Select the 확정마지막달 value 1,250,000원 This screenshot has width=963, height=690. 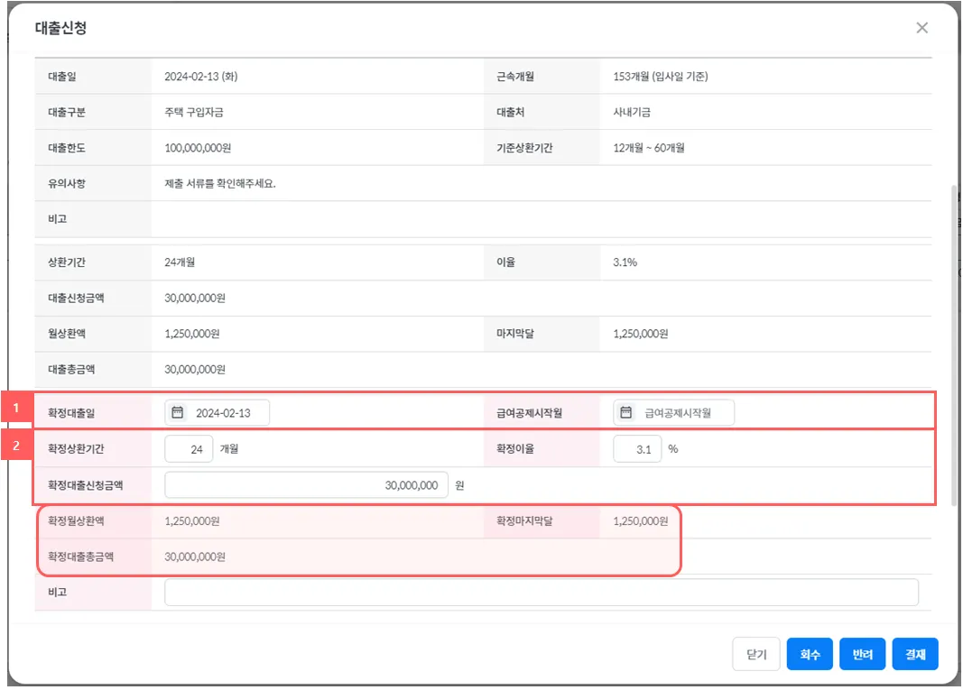click(x=640, y=521)
